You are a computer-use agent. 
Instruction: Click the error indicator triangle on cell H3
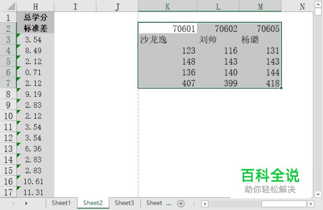(x=19, y=35)
